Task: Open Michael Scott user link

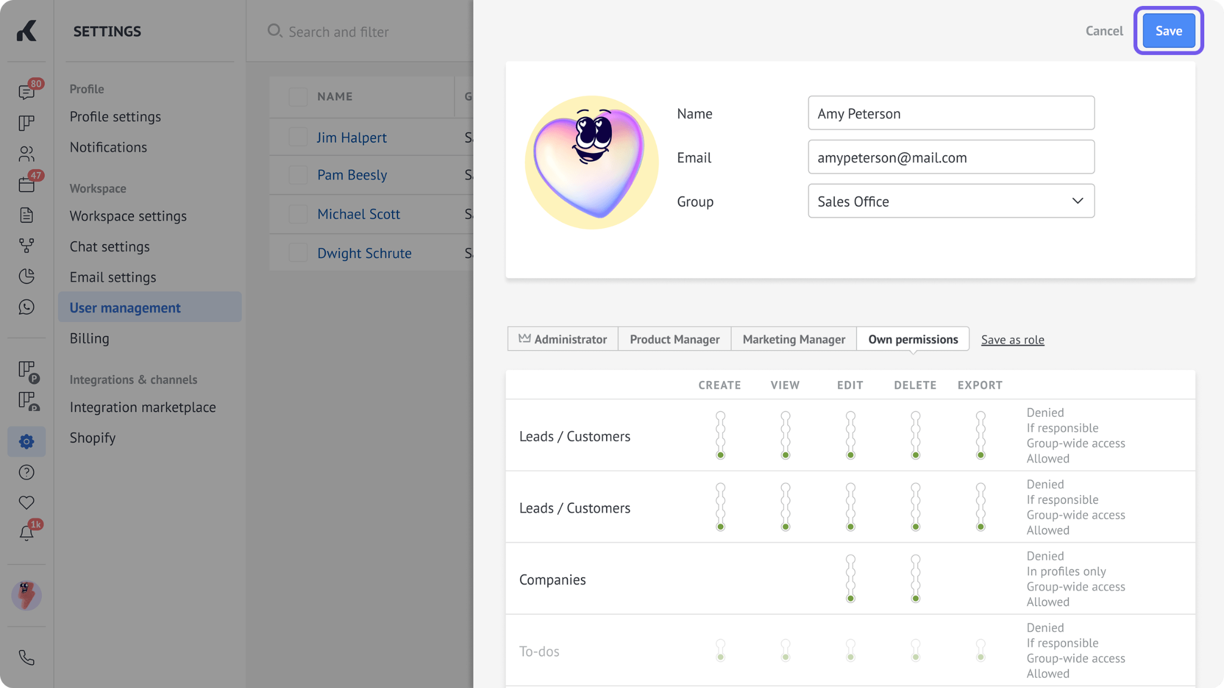Action: point(359,214)
